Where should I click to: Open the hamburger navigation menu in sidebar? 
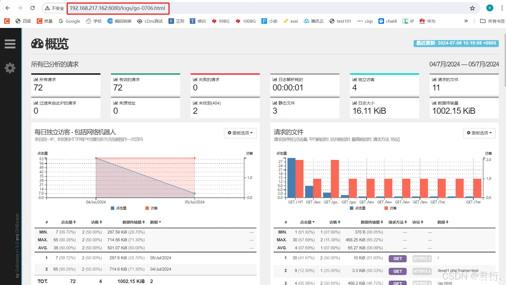10,44
